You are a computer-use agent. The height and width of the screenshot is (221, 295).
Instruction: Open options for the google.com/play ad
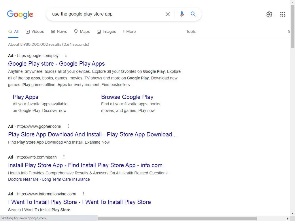(66, 55)
